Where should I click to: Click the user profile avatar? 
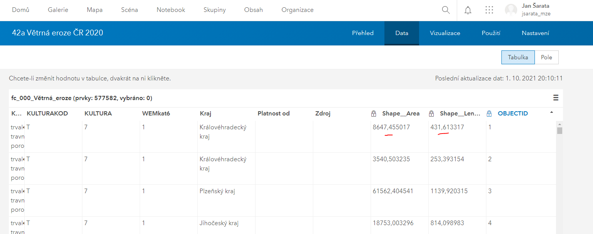click(511, 10)
